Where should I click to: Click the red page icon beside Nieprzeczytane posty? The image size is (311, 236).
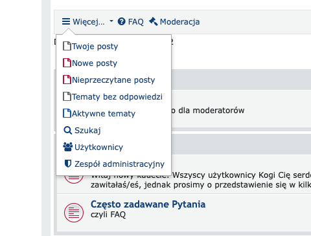(67, 80)
